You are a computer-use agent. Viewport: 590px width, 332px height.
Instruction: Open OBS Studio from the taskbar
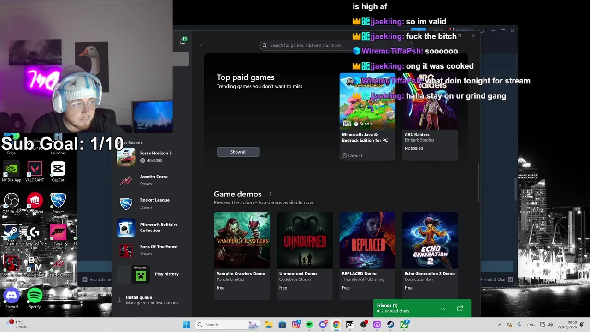364,325
